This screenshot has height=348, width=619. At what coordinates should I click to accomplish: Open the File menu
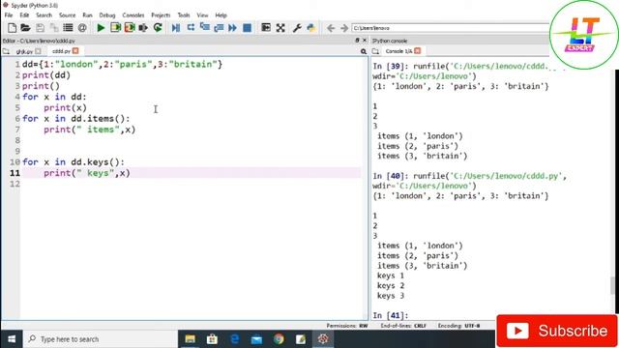click(9, 15)
